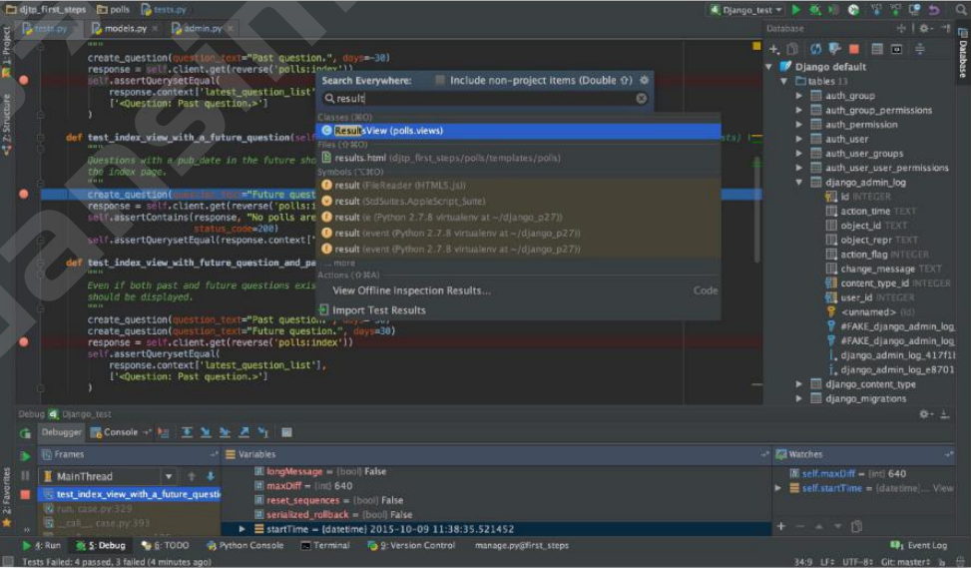
Task: Run the Django_test configuration with the green arrow
Action: (796, 9)
